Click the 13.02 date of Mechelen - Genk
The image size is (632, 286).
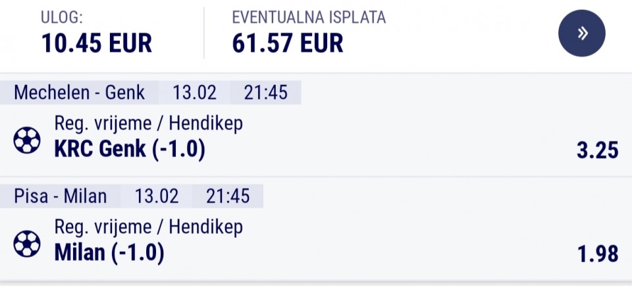tap(195, 92)
